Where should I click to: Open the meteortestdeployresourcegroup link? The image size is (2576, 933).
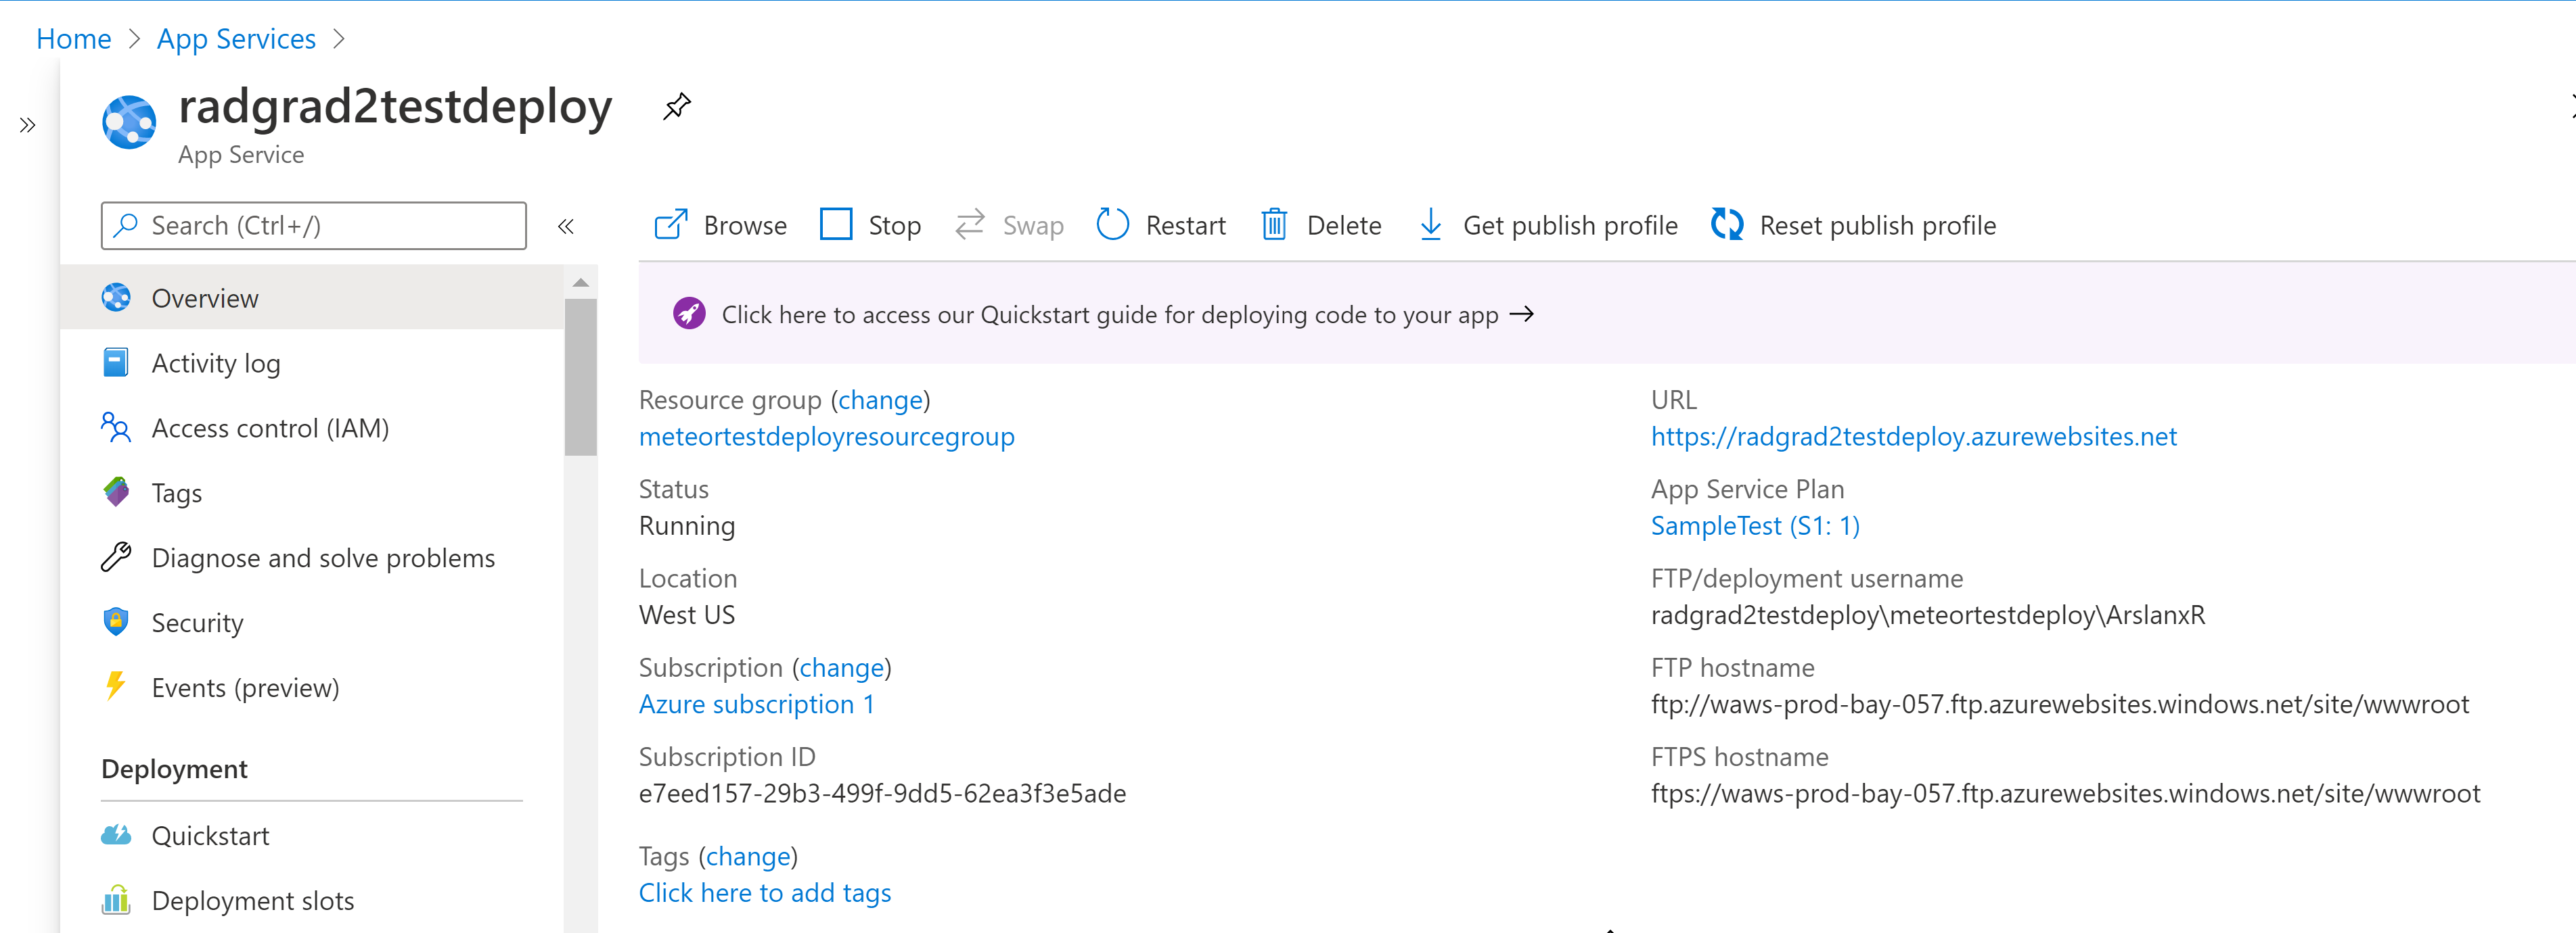(x=826, y=437)
